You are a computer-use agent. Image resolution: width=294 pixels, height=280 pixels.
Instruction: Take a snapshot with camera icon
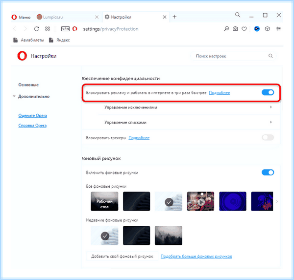coord(235,29)
